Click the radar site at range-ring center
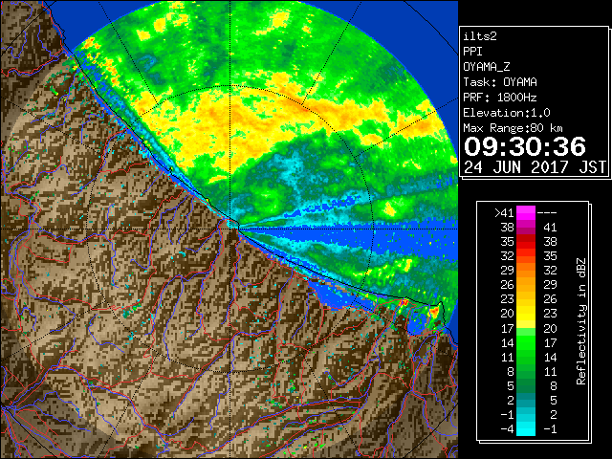 (230, 229)
